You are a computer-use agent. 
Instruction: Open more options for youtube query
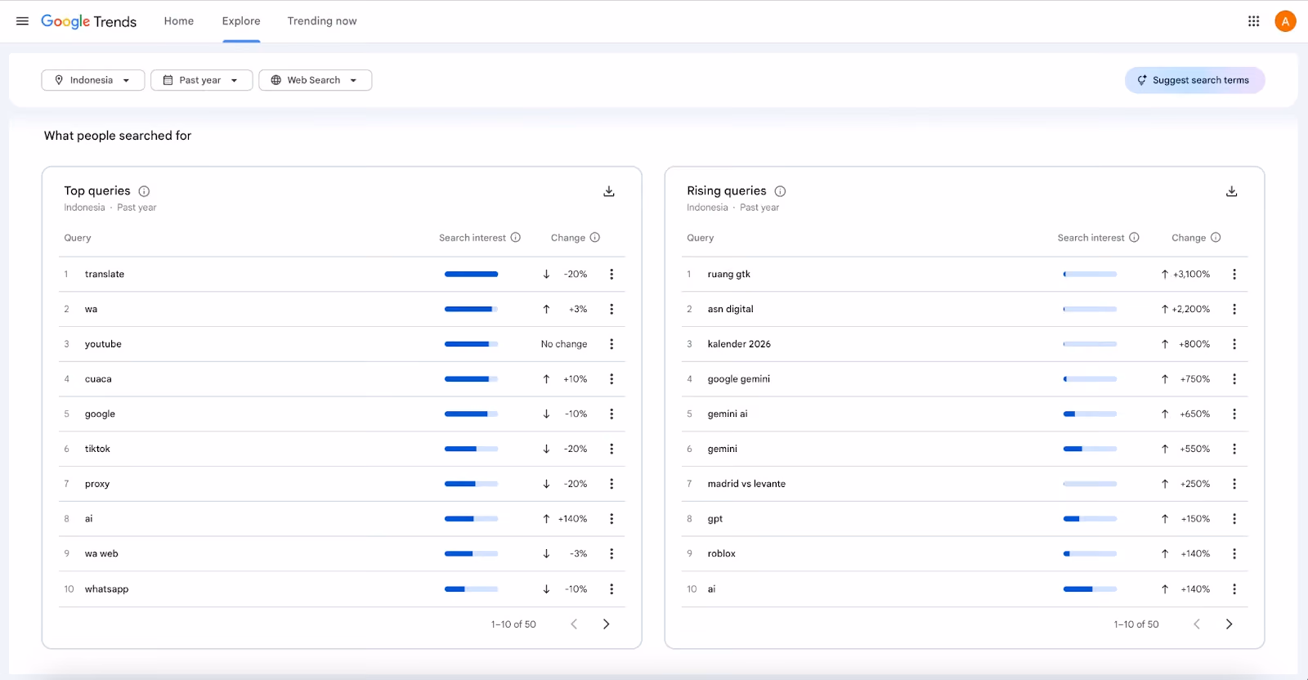611,344
